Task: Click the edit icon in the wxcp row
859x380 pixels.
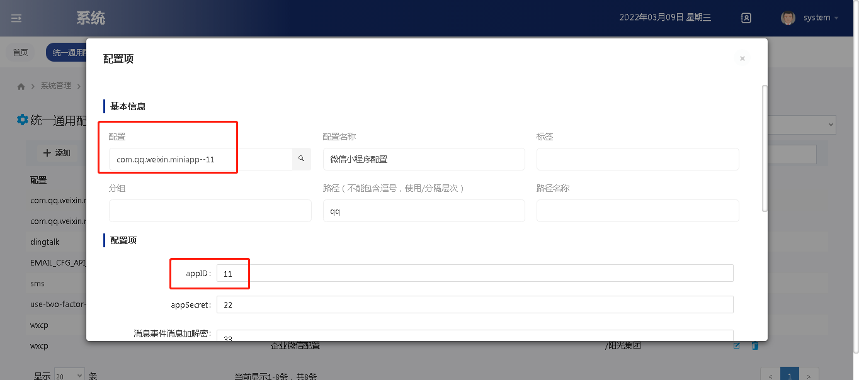Action: pos(736,345)
